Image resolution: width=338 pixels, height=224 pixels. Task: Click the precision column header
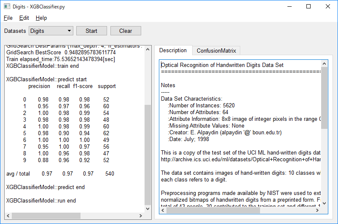39,86
